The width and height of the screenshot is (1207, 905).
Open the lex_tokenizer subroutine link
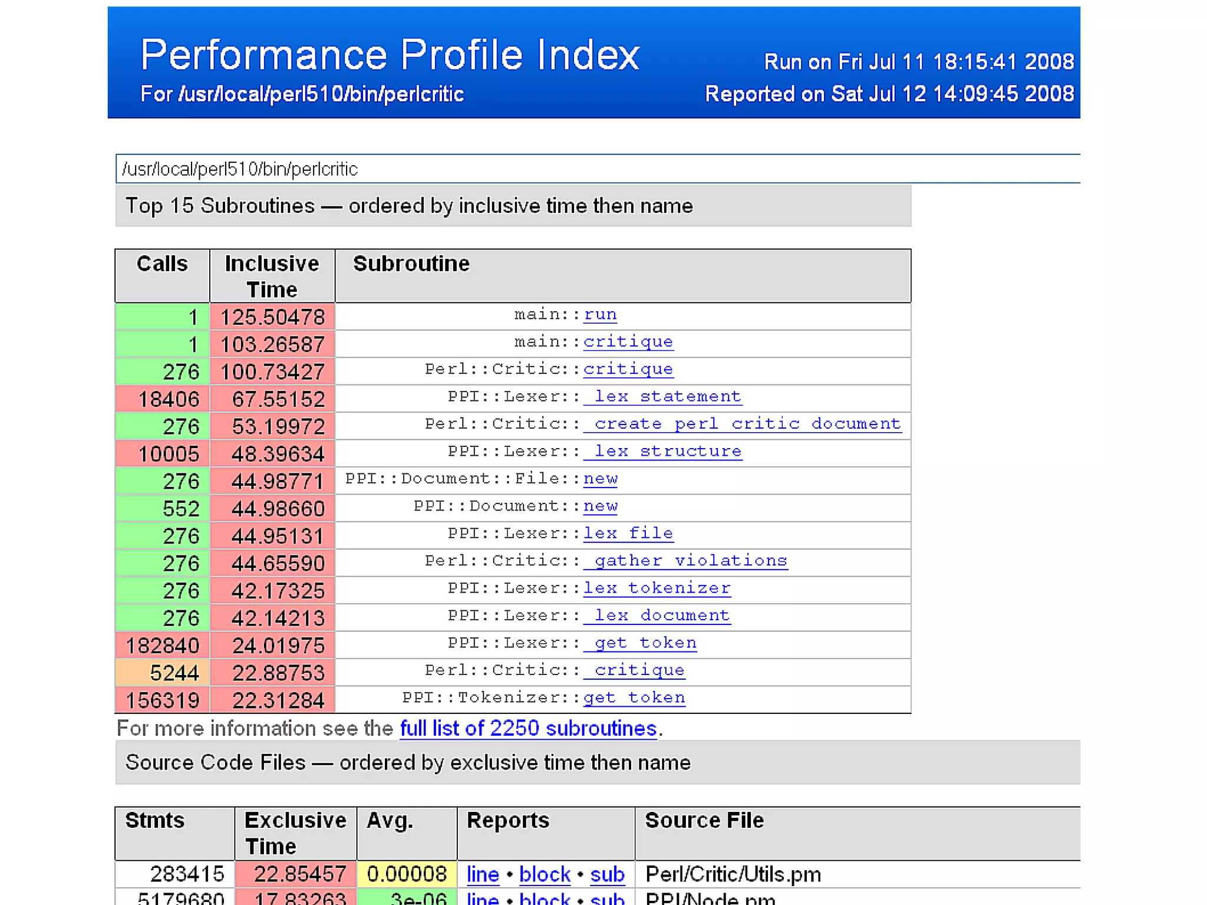pos(657,588)
